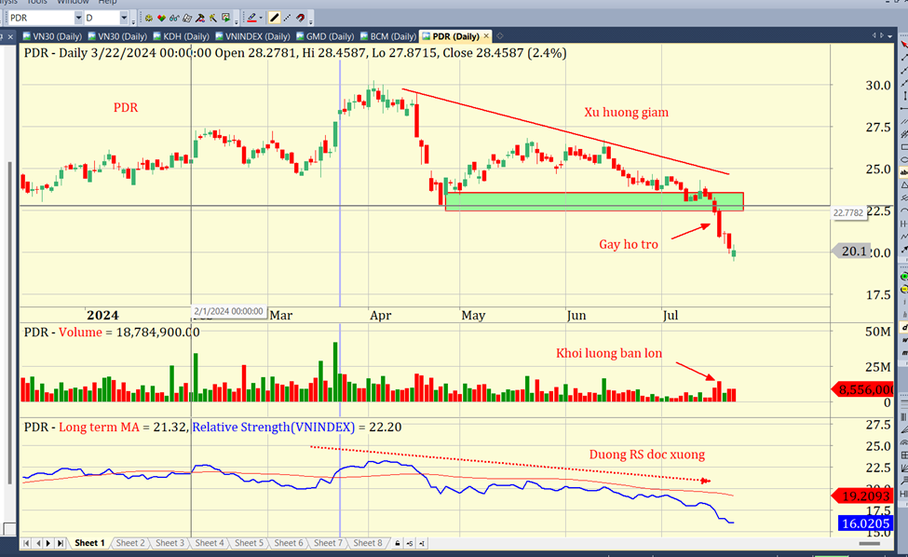Open the symbol PDR dropdown arrow

78,18
